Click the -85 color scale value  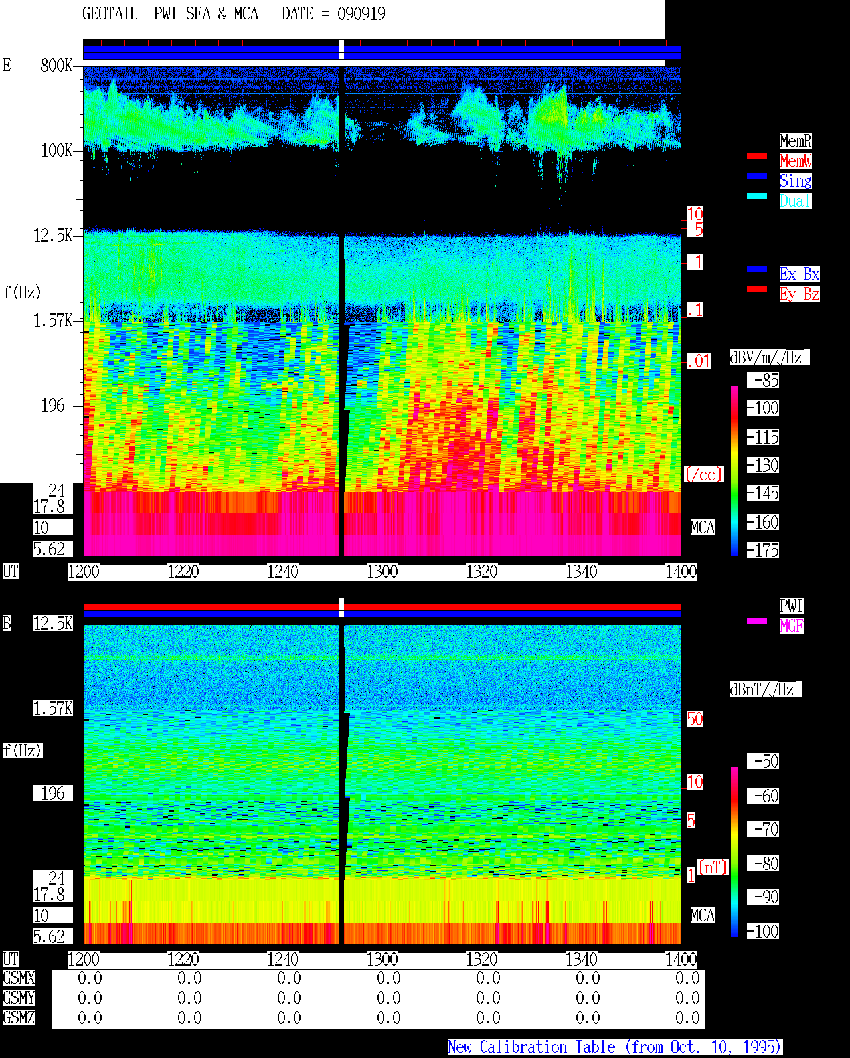764,381
